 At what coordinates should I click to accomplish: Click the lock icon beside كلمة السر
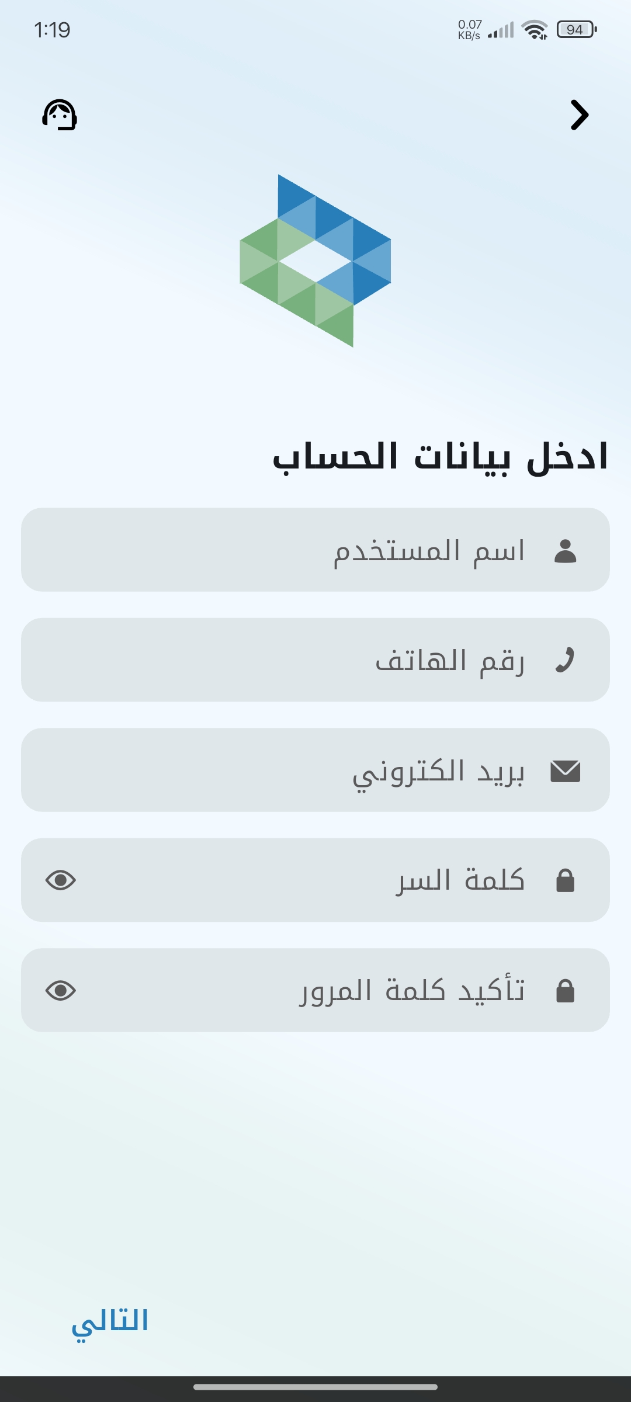pos(565,880)
